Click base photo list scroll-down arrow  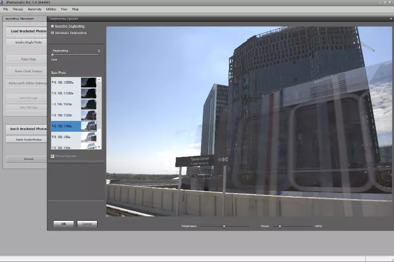pos(99,147)
